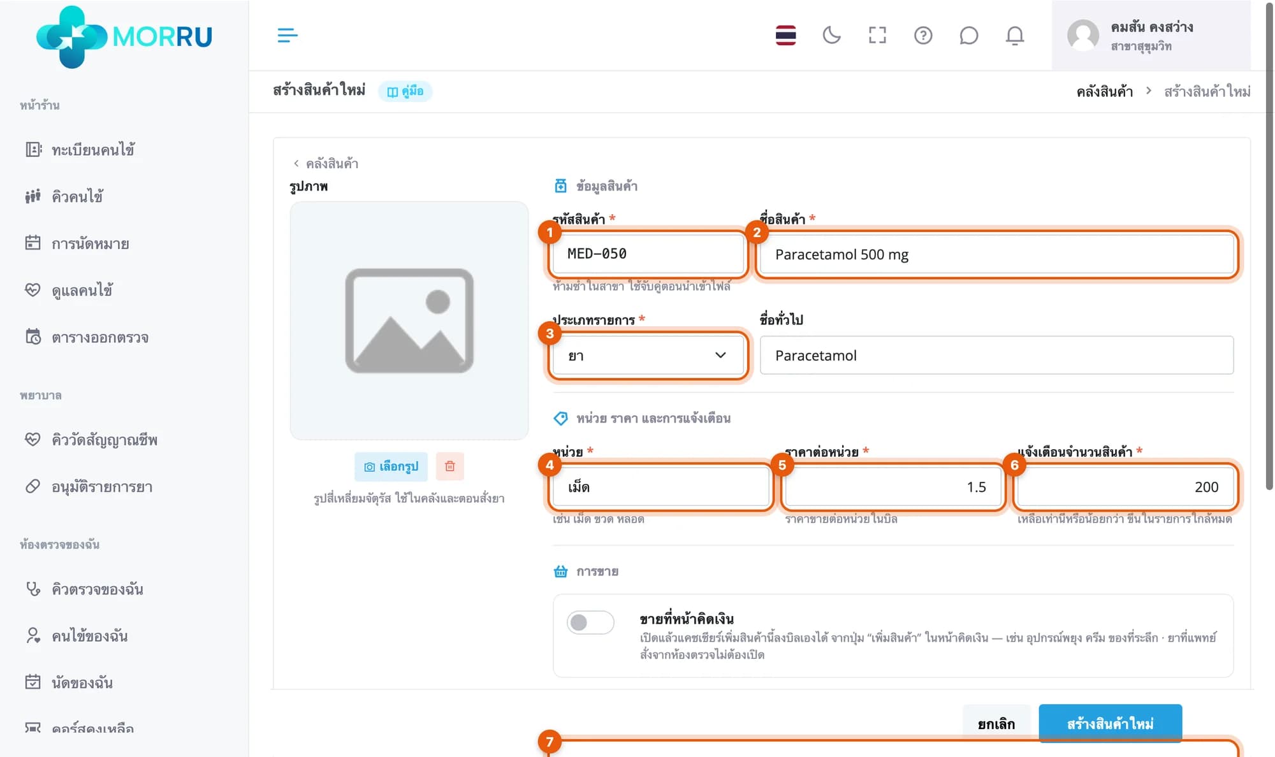Delete the product image with trash icon

coord(449,466)
